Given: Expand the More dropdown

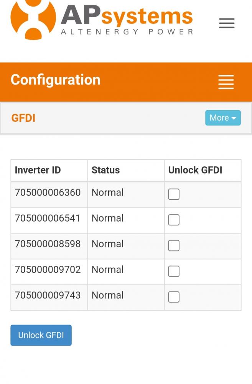Looking at the screenshot, I should [223, 118].
